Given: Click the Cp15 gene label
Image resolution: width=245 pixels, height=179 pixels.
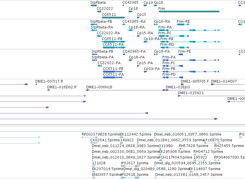Looking at the screenshot, I should click(x=141, y=15).
